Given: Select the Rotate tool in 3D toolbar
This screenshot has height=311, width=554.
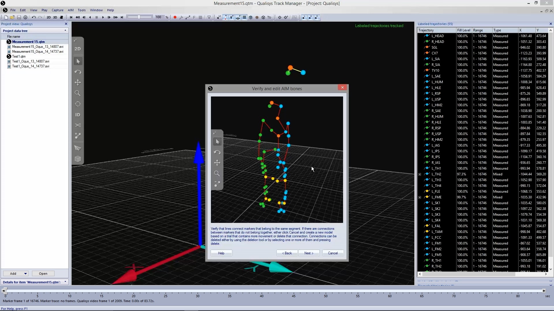Looking at the screenshot, I should pyautogui.click(x=78, y=72).
